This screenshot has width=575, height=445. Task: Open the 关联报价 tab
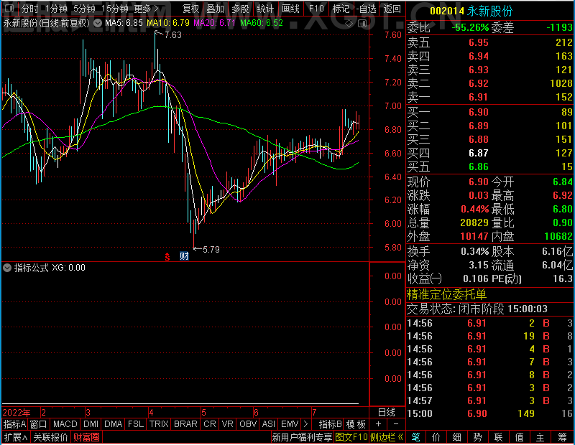coord(50,437)
